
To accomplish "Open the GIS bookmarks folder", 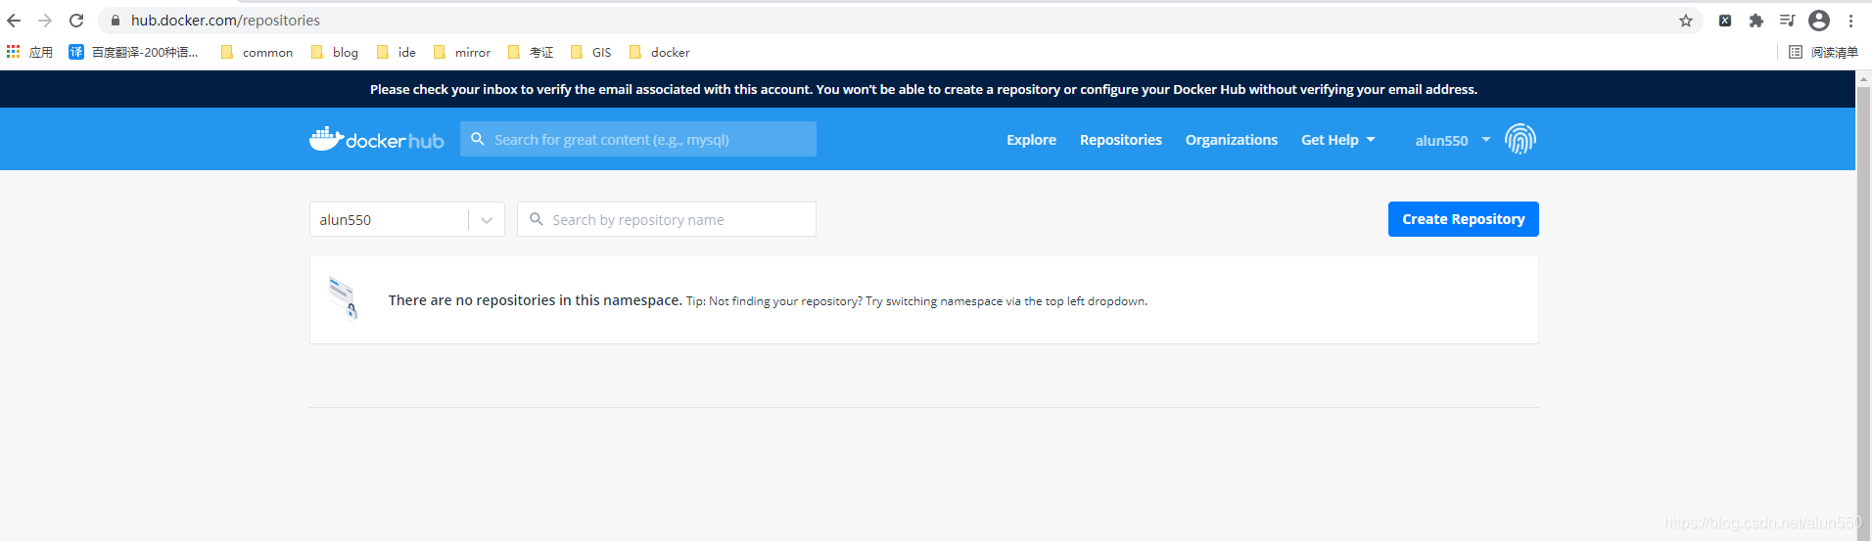I will pos(591,52).
